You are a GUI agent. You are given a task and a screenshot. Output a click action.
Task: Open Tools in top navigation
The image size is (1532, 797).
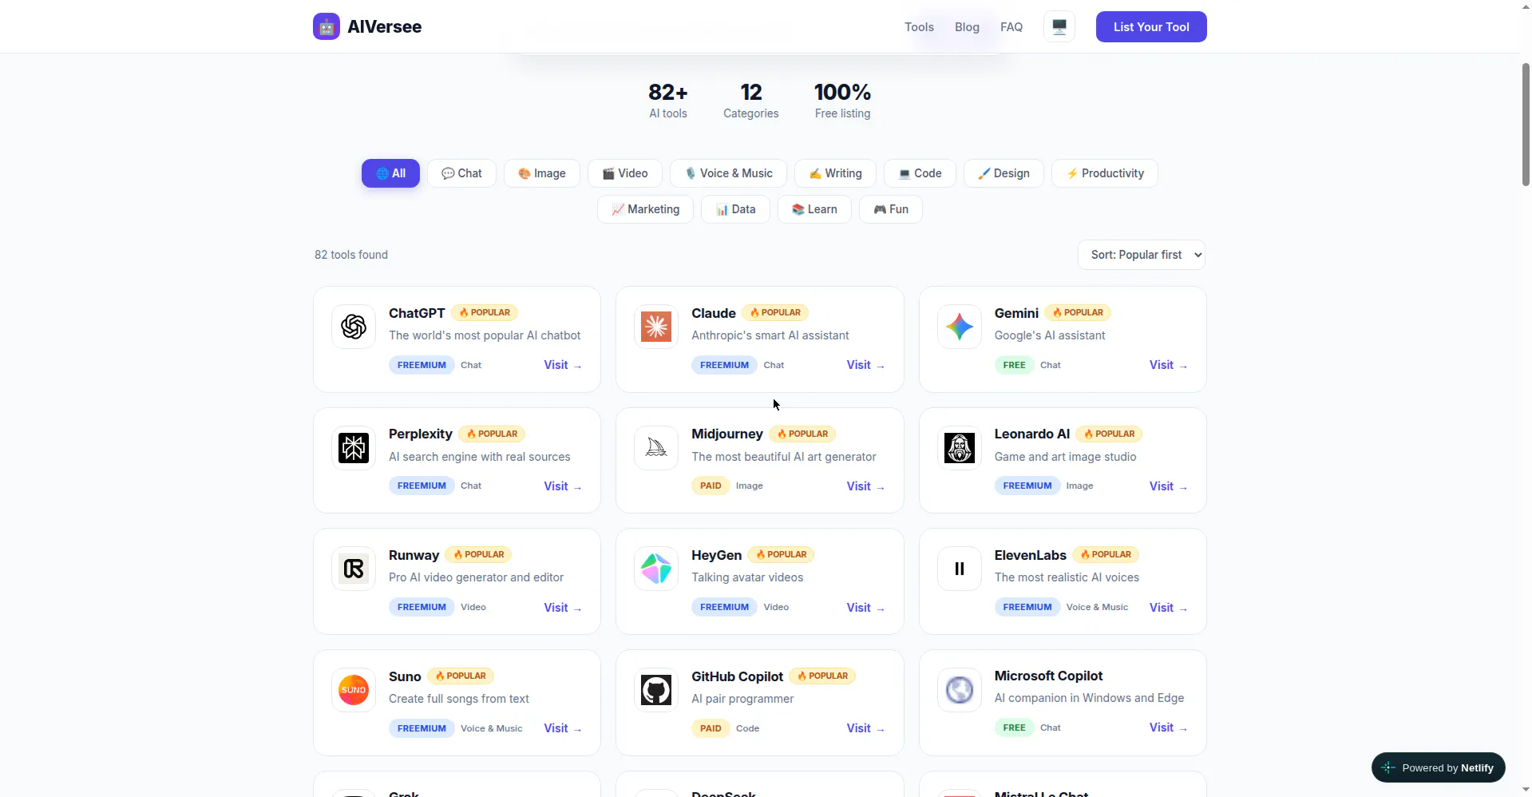pyautogui.click(x=919, y=27)
